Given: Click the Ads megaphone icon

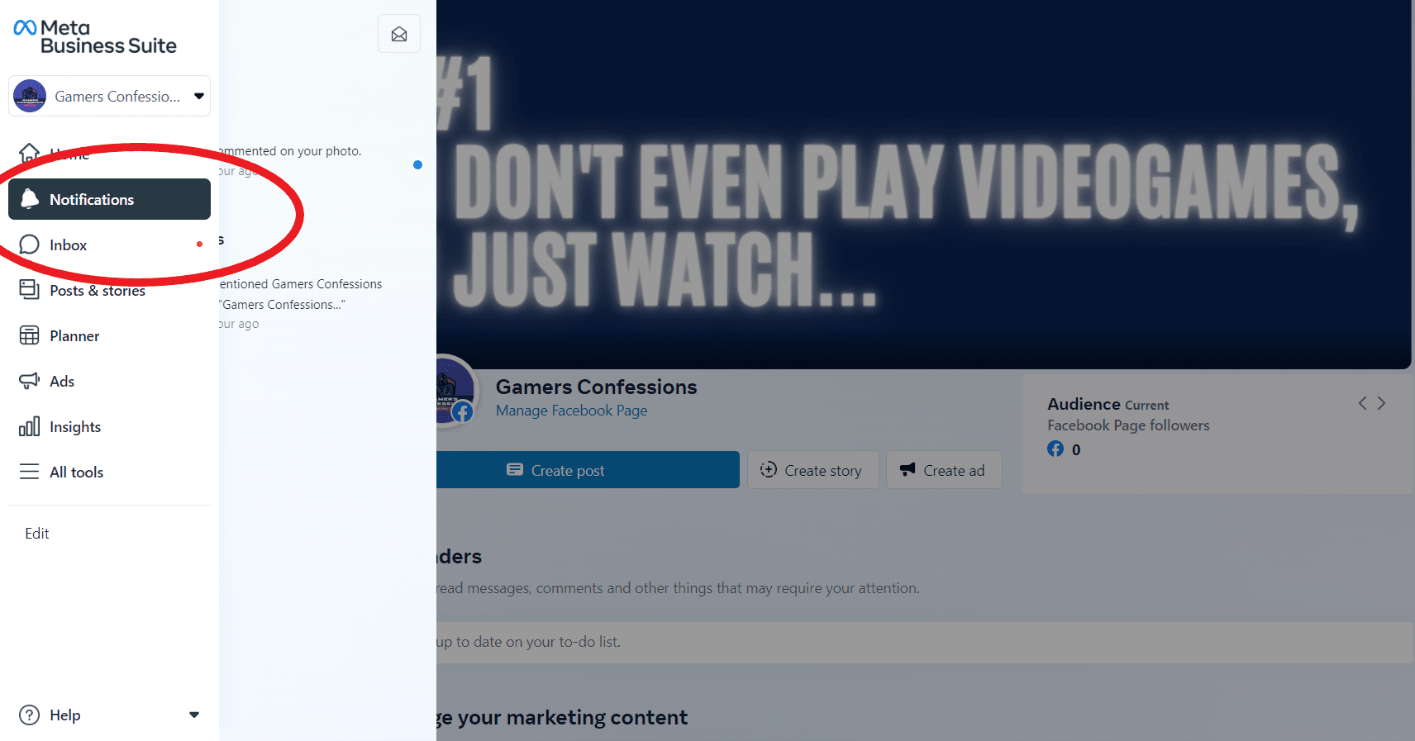Looking at the screenshot, I should point(30,381).
